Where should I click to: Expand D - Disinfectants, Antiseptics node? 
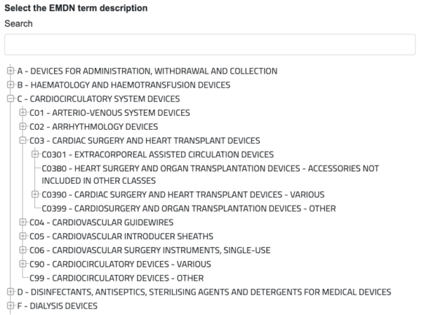[x=10, y=292]
